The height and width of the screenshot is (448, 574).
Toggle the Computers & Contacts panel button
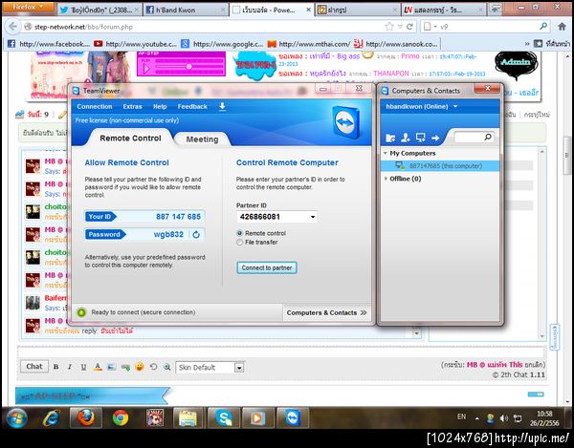(326, 312)
